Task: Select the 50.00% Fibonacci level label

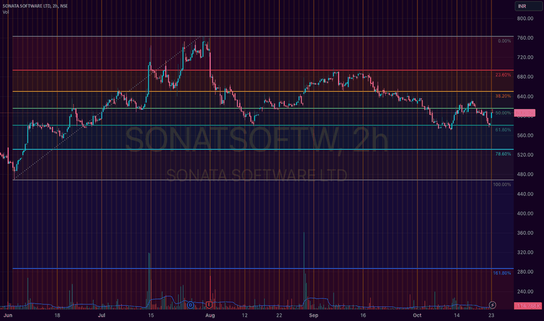Action: tap(503, 113)
